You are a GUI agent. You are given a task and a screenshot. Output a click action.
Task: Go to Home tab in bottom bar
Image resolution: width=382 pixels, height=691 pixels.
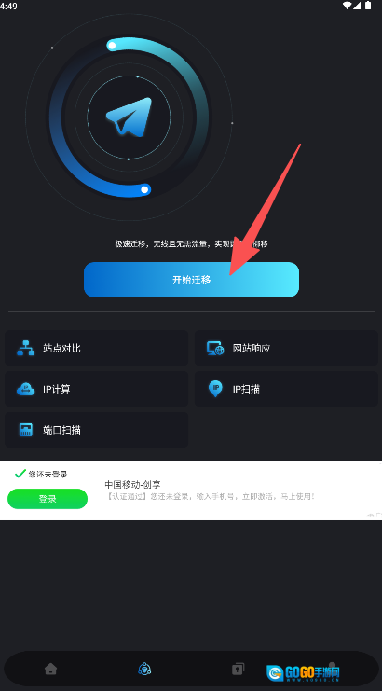[x=50, y=669]
